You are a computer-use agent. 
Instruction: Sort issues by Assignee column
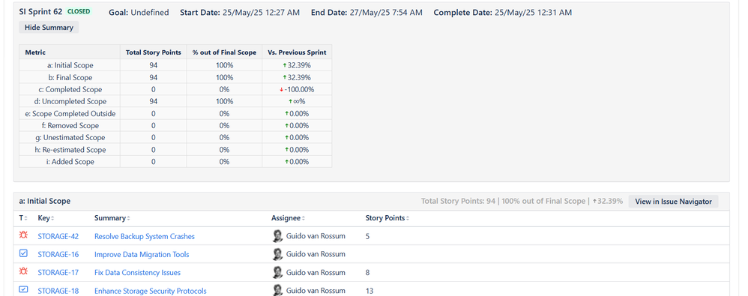288,218
